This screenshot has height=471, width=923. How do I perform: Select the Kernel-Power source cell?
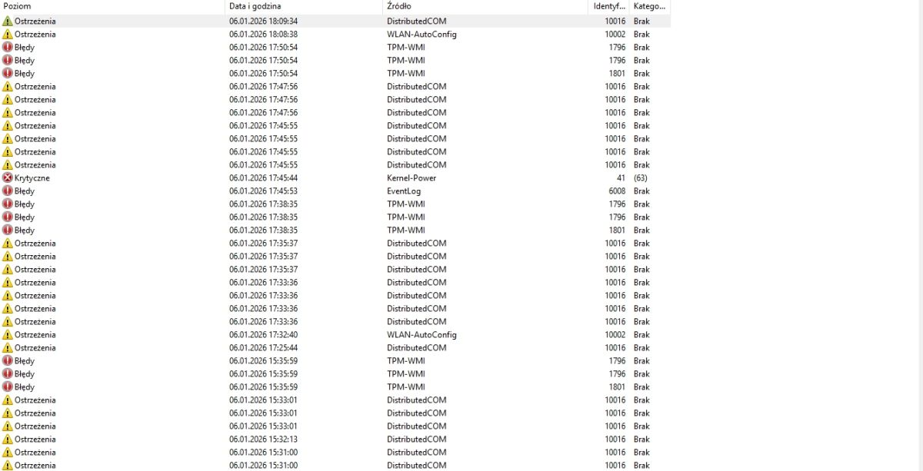click(410, 178)
